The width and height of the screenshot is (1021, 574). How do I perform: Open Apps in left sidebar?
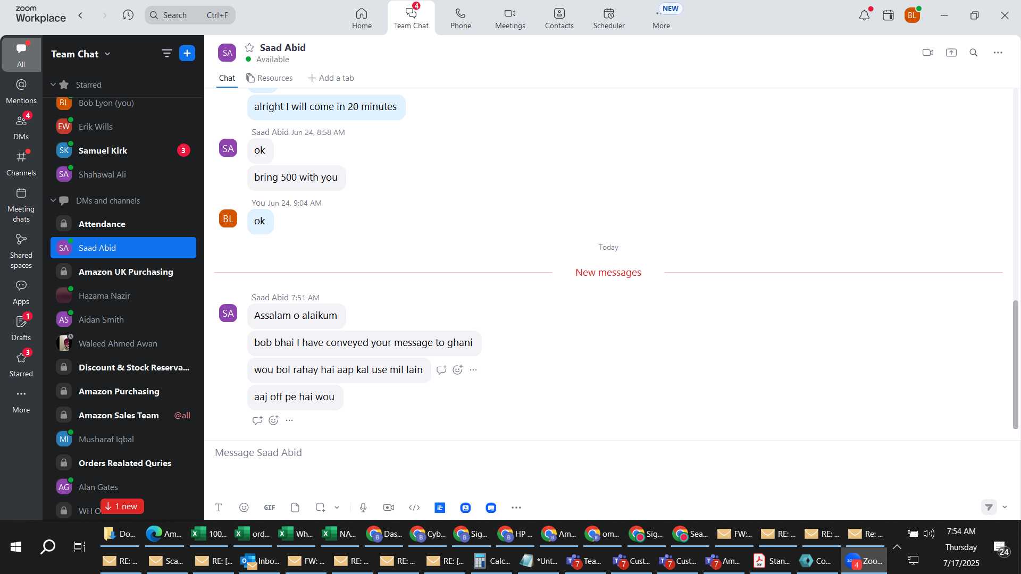pyautogui.click(x=21, y=292)
